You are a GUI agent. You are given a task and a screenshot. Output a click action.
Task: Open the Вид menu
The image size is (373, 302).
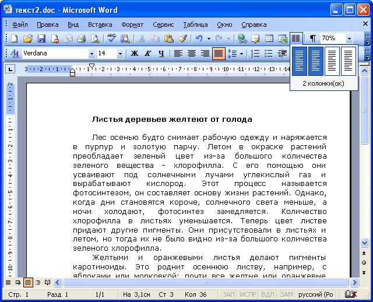[x=73, y=24]
